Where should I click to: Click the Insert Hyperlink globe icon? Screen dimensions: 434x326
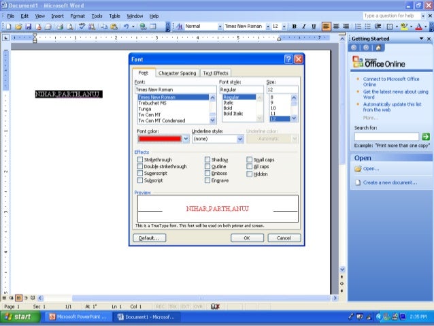pyautogui.click(x=143, y=27)
